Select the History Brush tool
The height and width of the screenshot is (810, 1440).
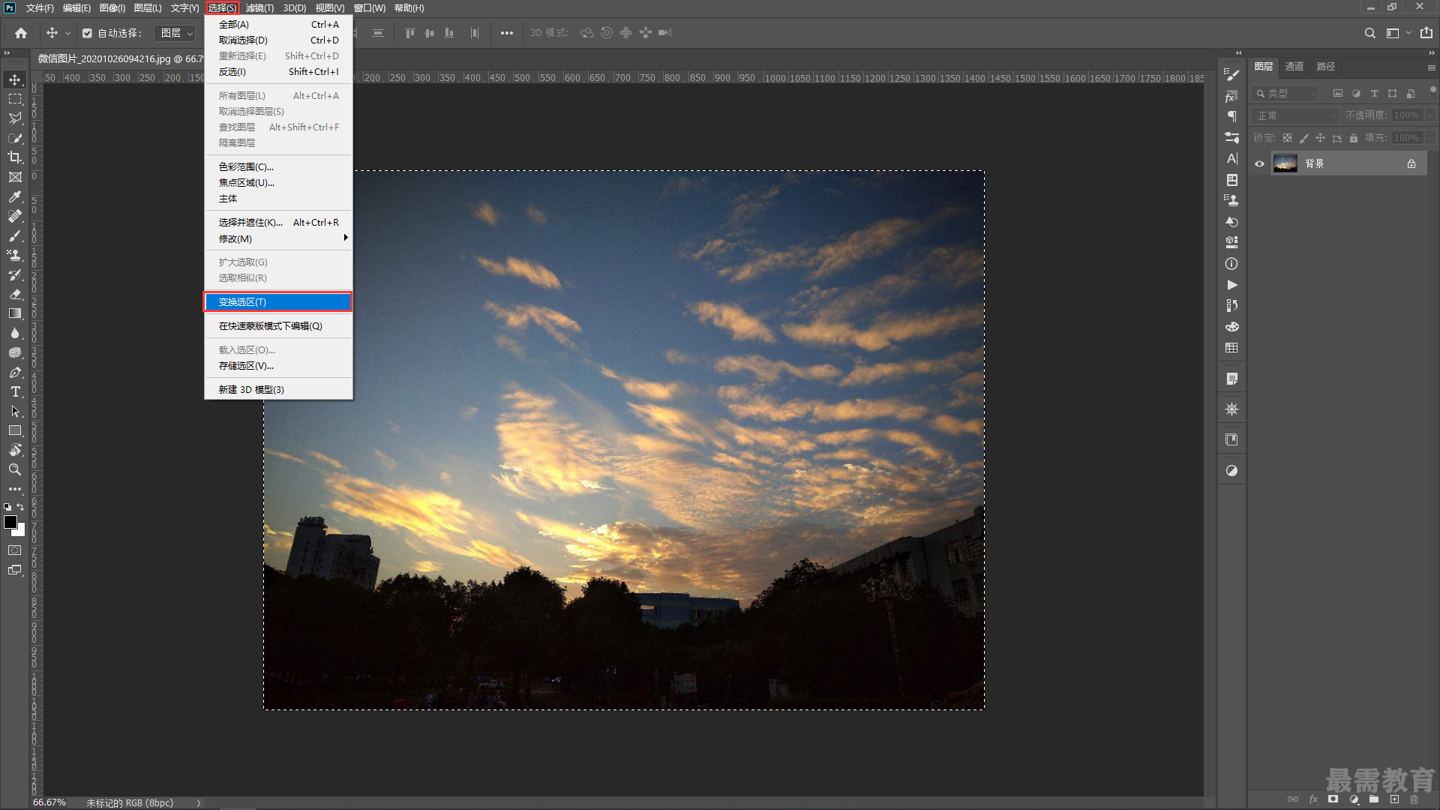15,274
